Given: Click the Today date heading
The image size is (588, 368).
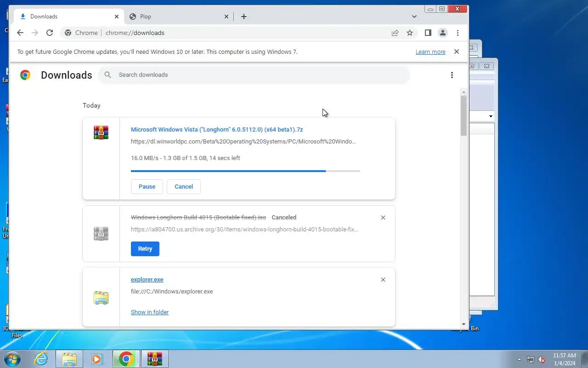Looking at the screenshot, I should coord(91,106).
